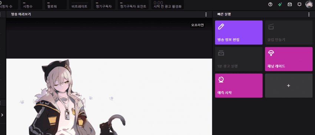Click the 팔로워 stat tile

pos(56,4)
